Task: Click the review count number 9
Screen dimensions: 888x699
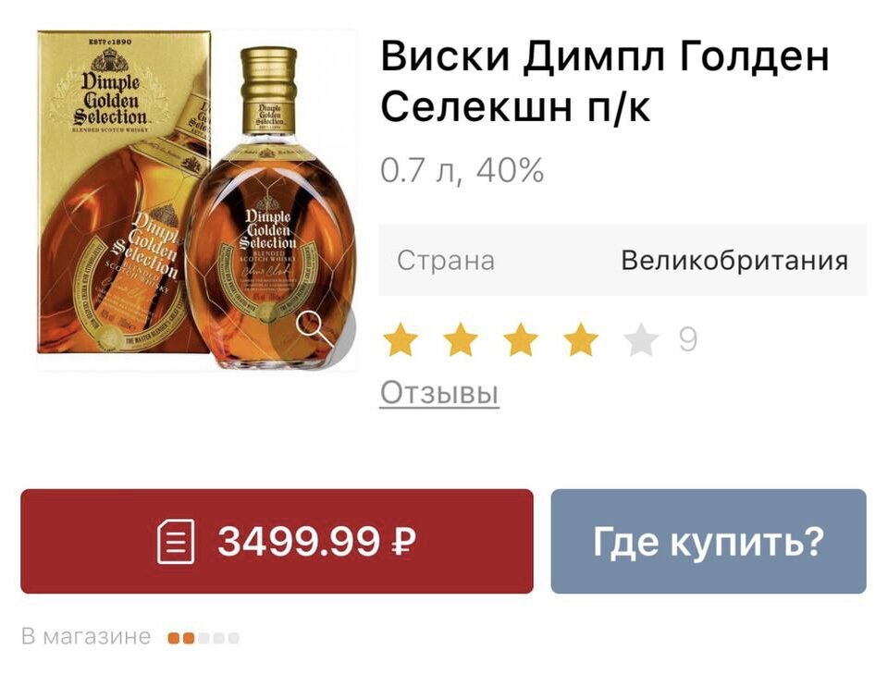Action: (x=687, y=339)
